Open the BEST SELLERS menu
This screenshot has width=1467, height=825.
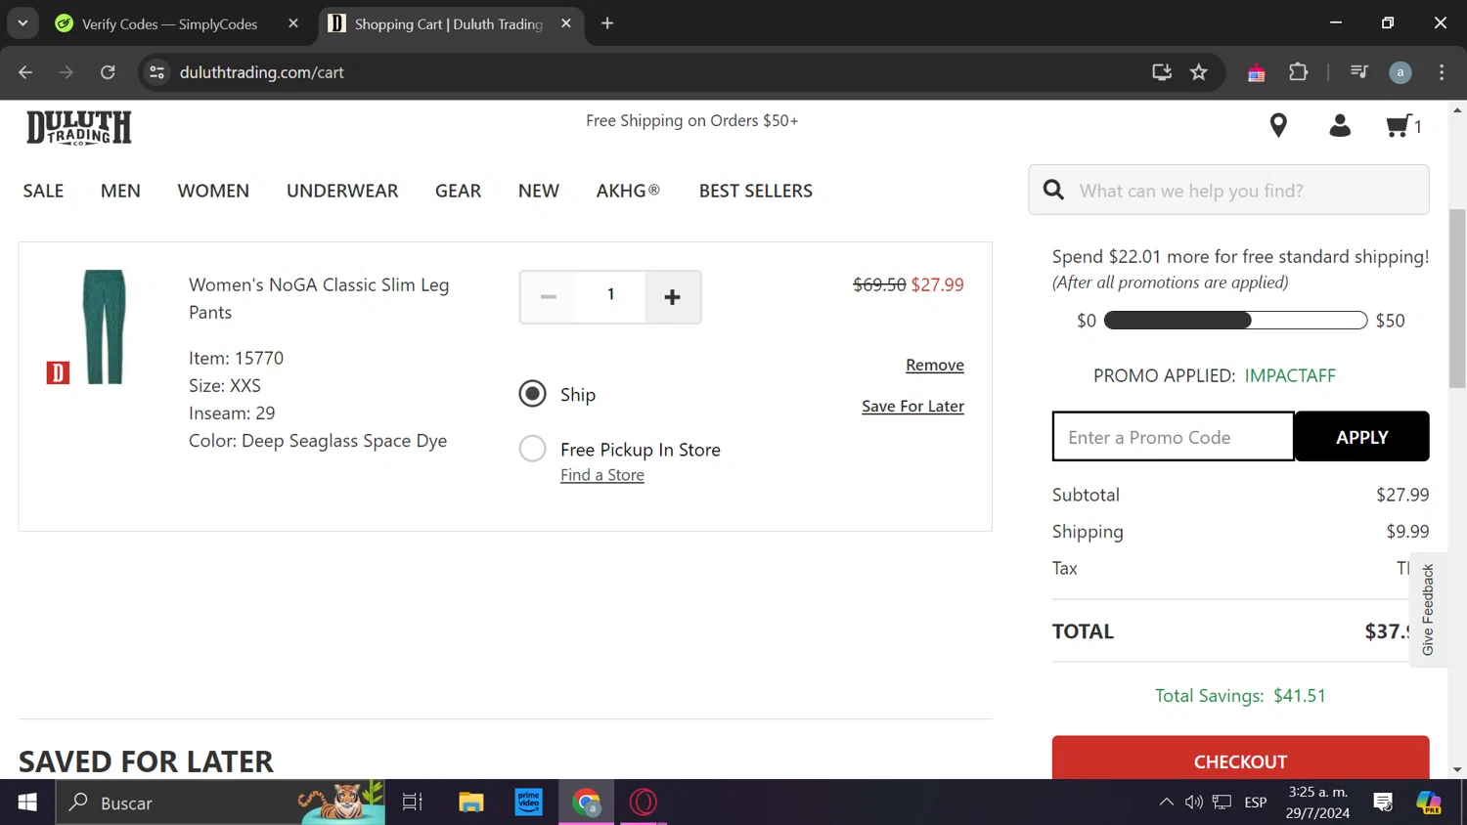756,191
